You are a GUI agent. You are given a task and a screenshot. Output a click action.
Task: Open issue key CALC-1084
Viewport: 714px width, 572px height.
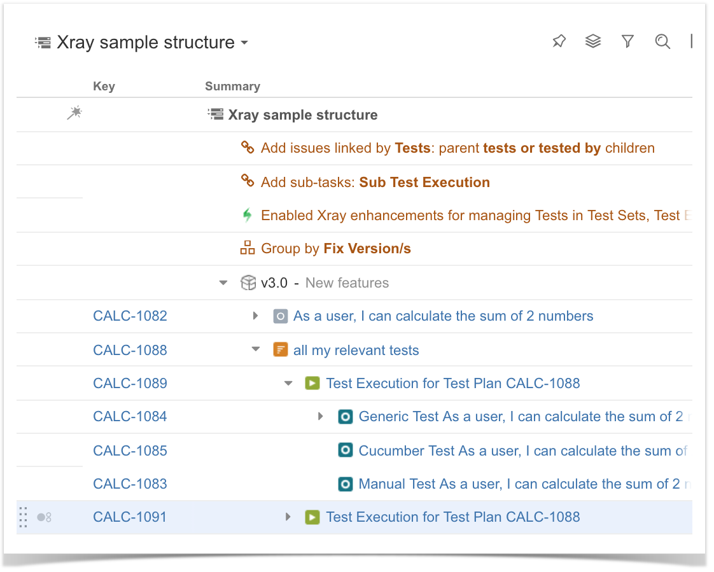(130, 416)
